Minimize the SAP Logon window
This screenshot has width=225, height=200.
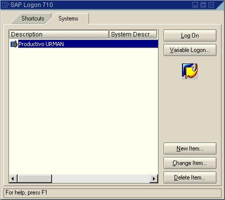click(x=195, y=4)
